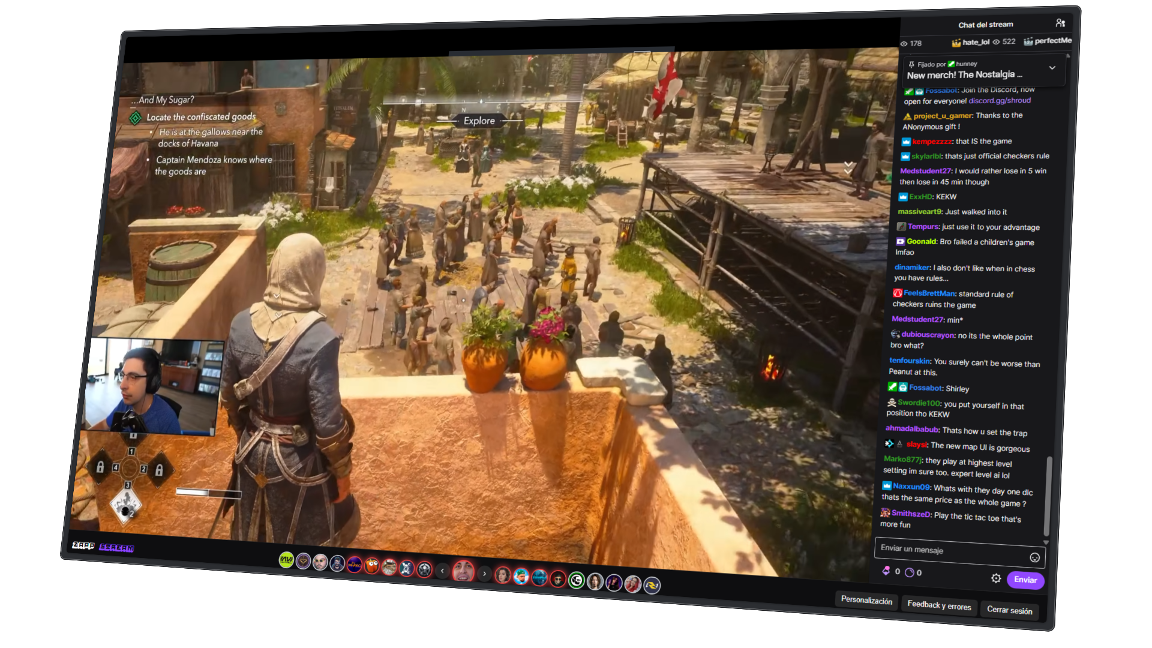
Task: Open the gray star emblem channel avatar
Action: pos(424,569)
